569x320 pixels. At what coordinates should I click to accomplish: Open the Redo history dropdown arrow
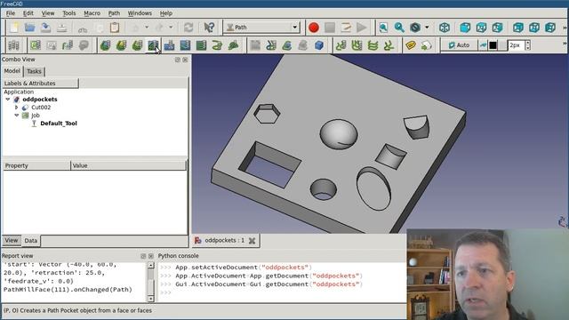point(171,28)
